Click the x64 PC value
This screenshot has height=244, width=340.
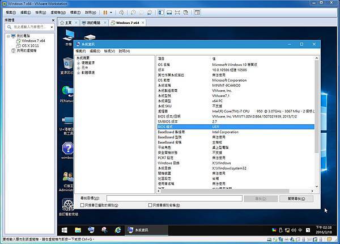(x=217, y=101)
